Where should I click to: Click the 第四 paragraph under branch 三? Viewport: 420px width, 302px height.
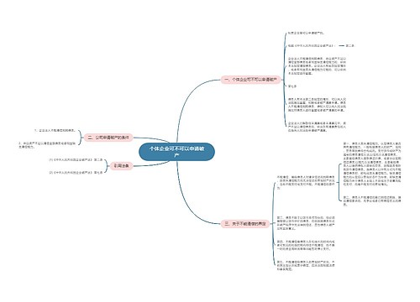tap(306, 245)
